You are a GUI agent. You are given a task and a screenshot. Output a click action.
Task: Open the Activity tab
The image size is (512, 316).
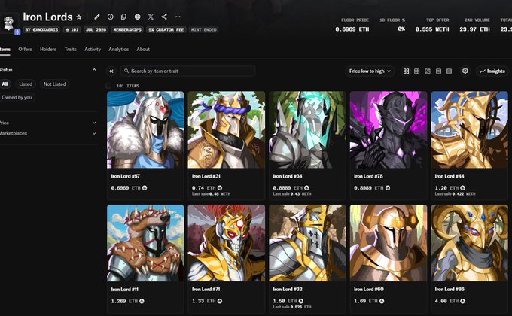93,50
